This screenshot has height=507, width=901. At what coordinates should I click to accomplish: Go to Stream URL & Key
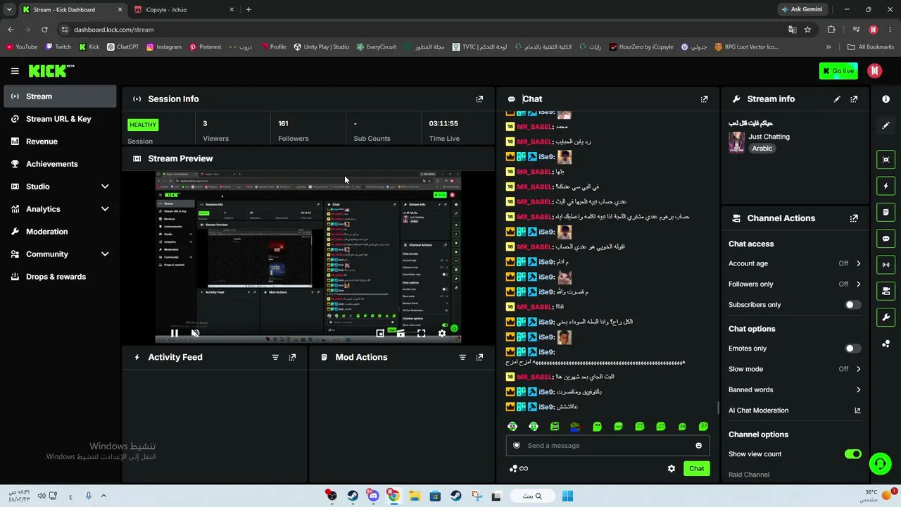60,119
